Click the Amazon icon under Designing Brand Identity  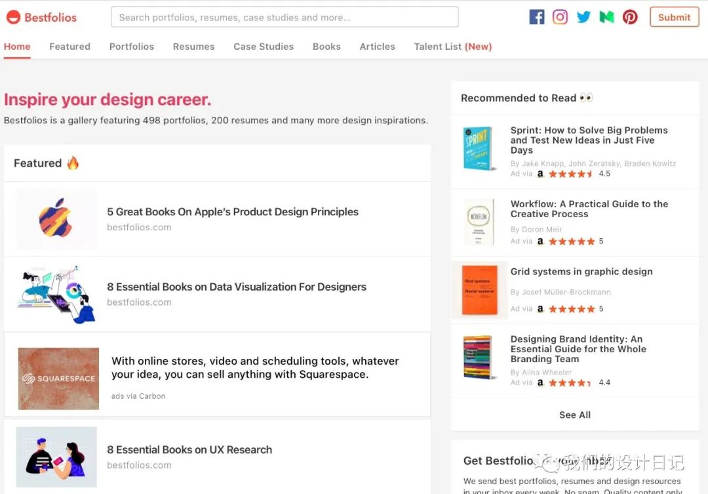pos(540,382)
